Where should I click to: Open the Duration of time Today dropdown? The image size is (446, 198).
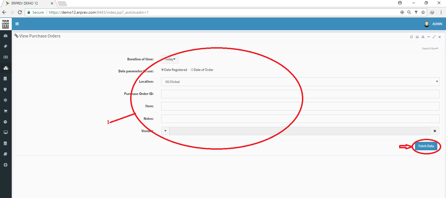tap(170, 59)
